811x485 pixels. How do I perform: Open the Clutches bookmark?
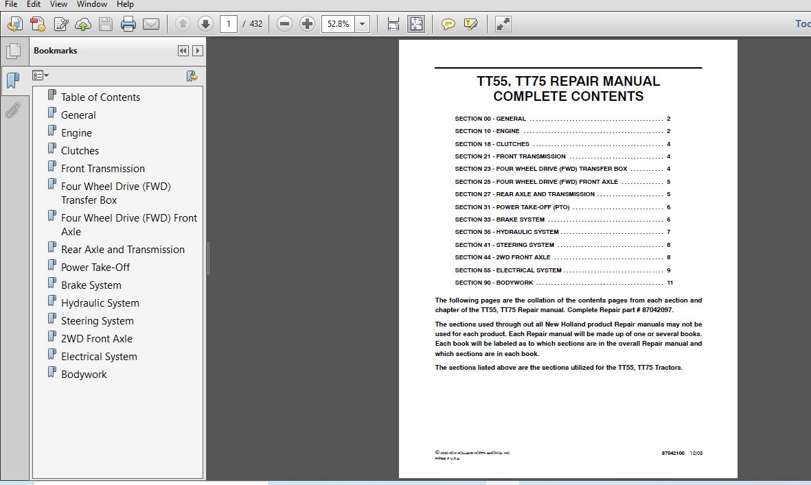click(x=80, y=151)
